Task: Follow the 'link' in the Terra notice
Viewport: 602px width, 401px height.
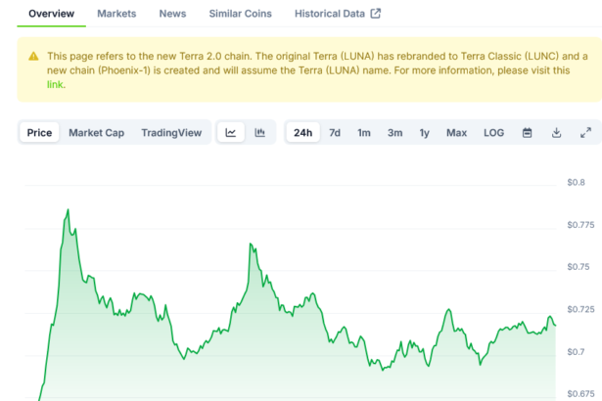Action: [55, 85]
